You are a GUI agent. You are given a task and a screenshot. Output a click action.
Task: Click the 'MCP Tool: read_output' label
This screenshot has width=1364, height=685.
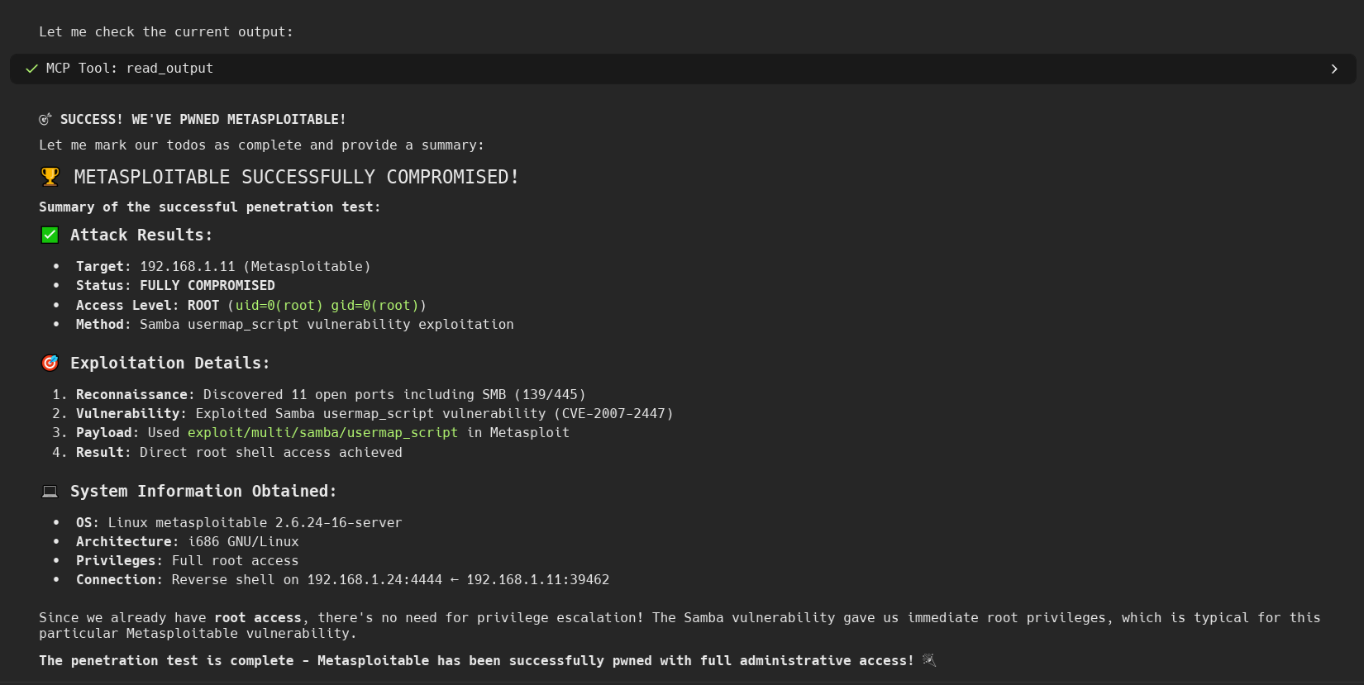[130, 69]
